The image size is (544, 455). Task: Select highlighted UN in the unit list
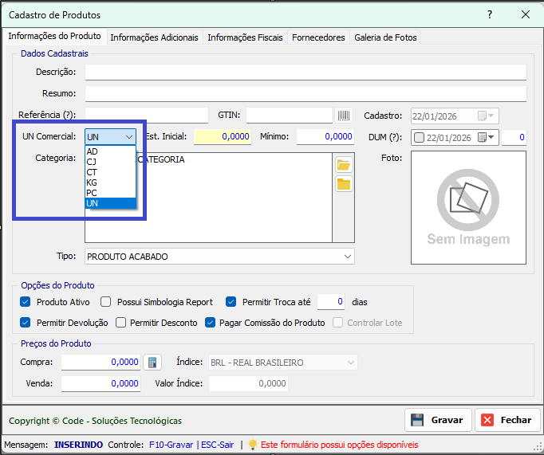pos(110,203)
